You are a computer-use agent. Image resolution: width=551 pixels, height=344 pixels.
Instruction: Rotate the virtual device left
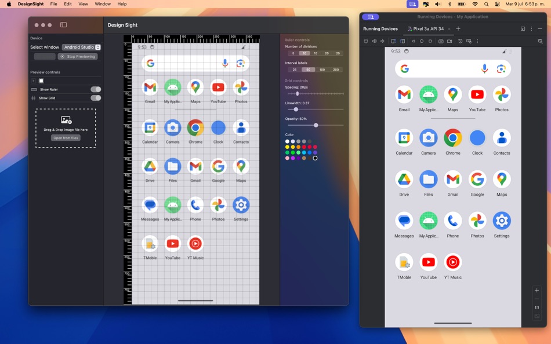click(393, 41)
